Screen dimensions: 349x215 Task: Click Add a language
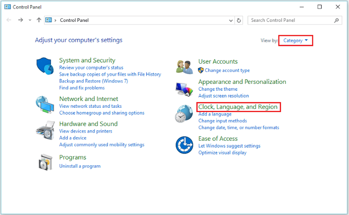click(x=215, y=114)
